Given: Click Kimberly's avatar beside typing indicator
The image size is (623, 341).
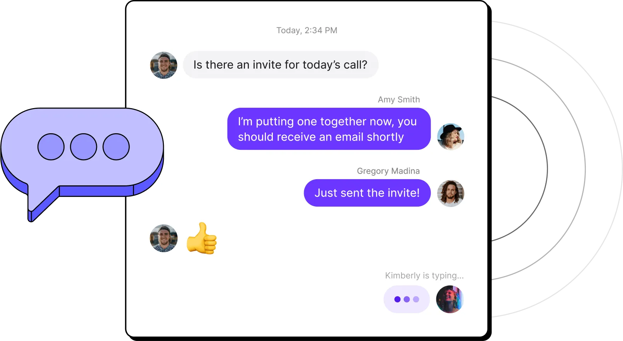Looking at the screenshot, I should pyautogui.click(x=450, y=299).
